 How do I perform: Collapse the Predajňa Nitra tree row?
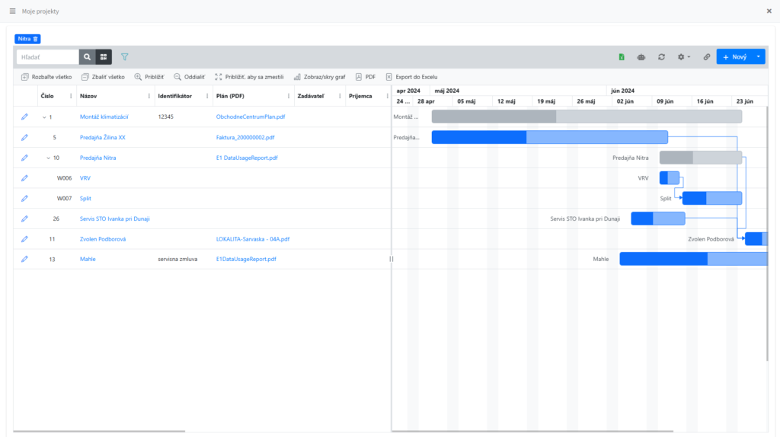(x=48, y=158)
